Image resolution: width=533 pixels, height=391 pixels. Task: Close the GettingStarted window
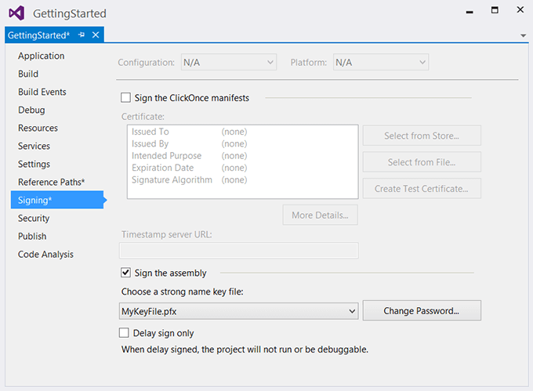pos(520,10)
